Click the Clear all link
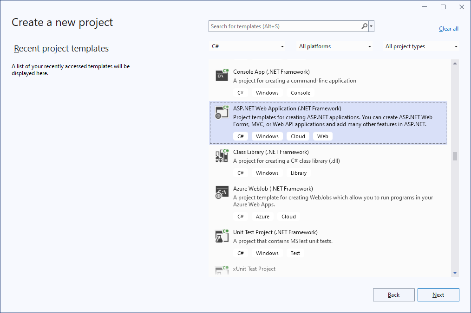 click(448, 29)
